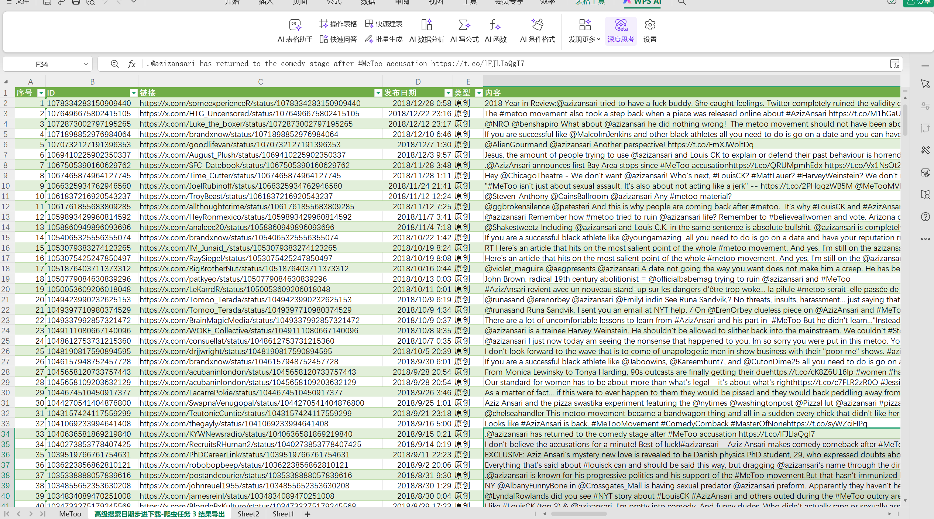Open the 链接 column filter dropdown

378,93
